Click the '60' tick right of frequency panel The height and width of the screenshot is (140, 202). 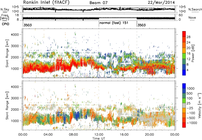tap(181, 15)
